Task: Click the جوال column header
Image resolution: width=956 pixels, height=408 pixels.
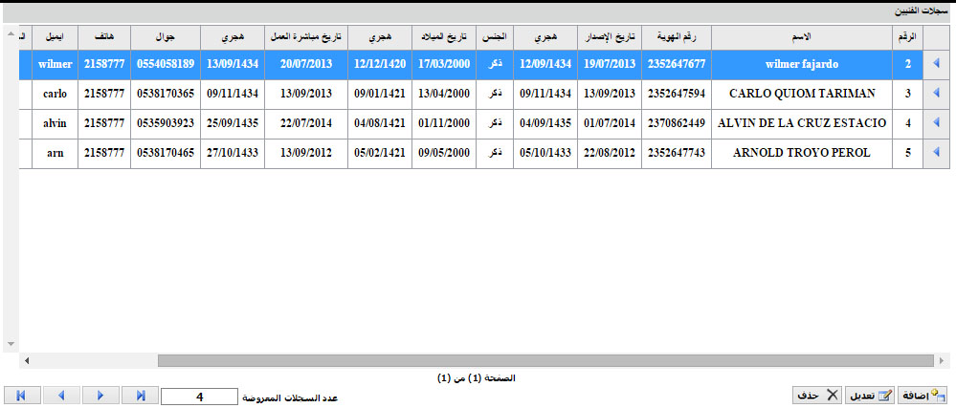Action: tap(165, 36)
